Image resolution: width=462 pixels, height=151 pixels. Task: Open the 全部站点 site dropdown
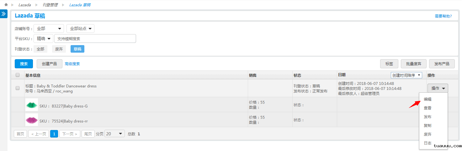tap(80, 29)
